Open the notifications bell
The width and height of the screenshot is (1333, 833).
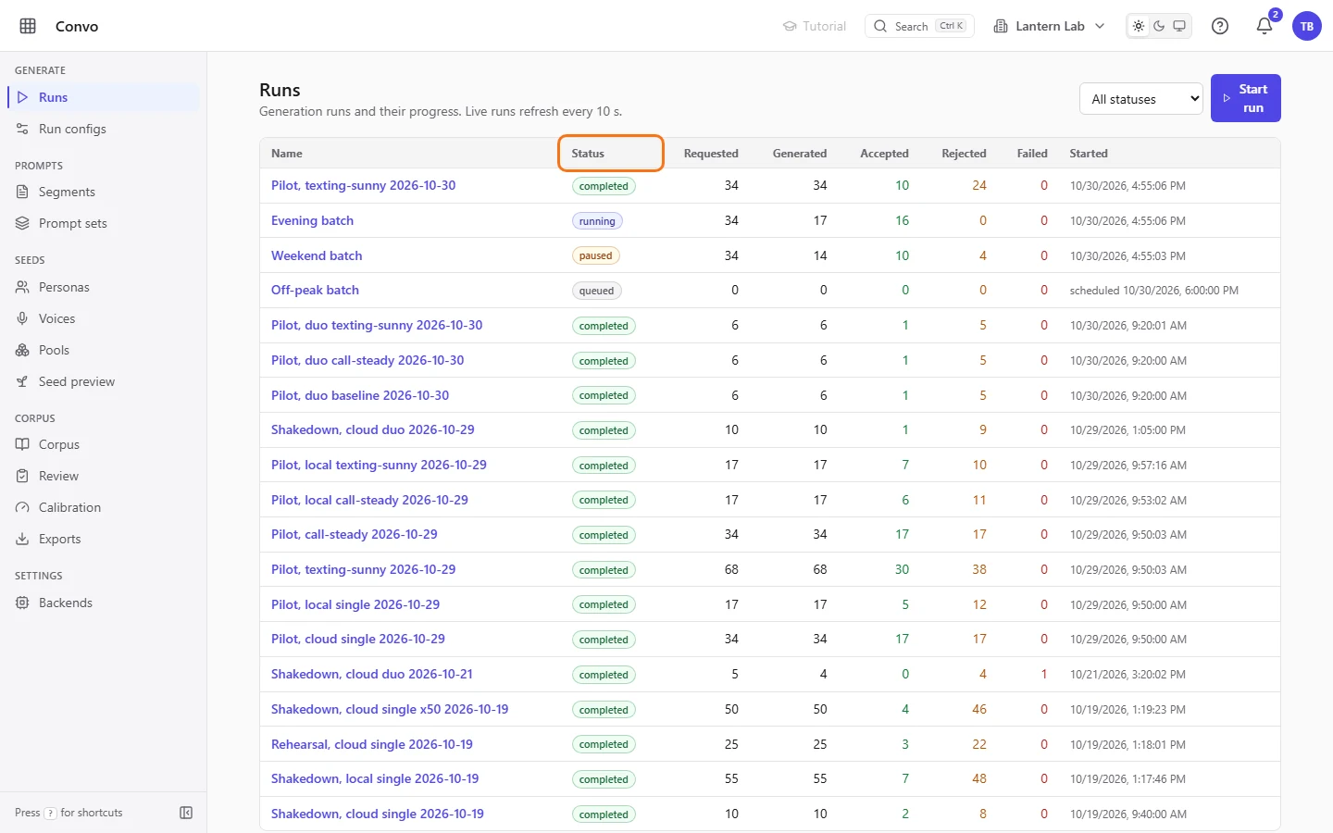coord(1264,26)
